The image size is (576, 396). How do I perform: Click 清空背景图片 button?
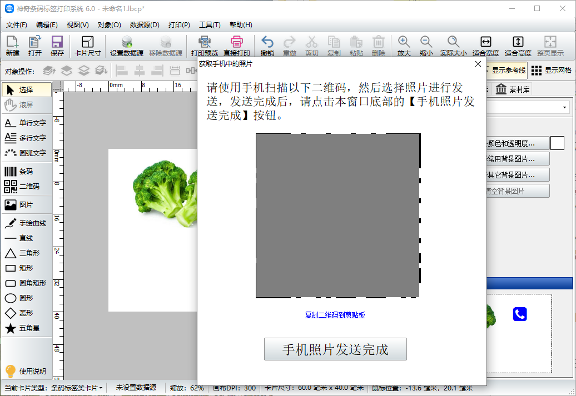pos(518,191)
